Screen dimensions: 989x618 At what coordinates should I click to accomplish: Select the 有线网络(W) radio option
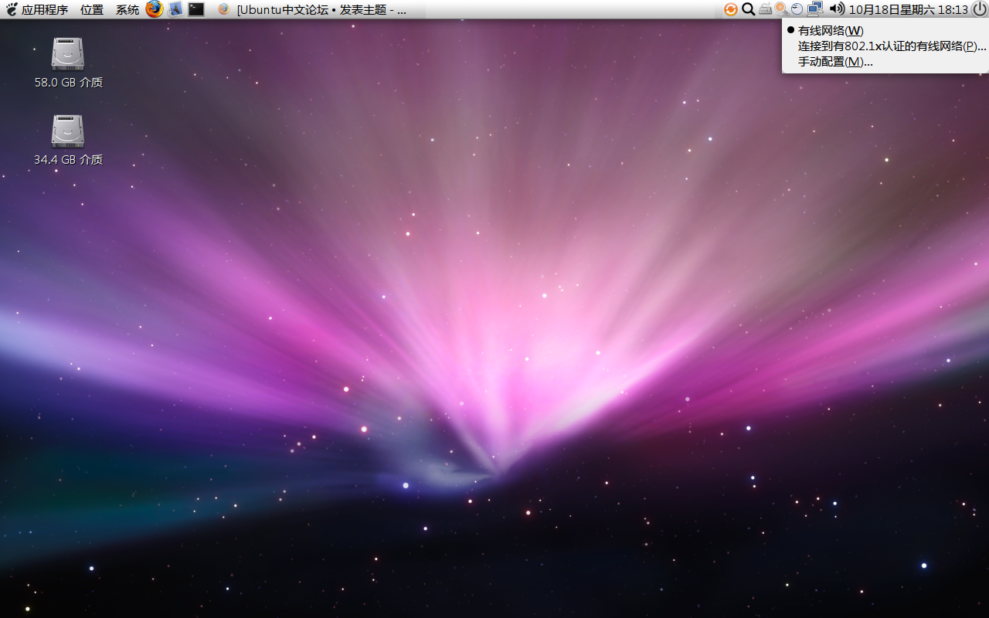click(885, 31)
